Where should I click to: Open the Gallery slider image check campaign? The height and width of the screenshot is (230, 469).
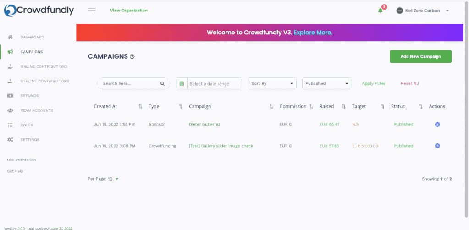coord(221,146)
